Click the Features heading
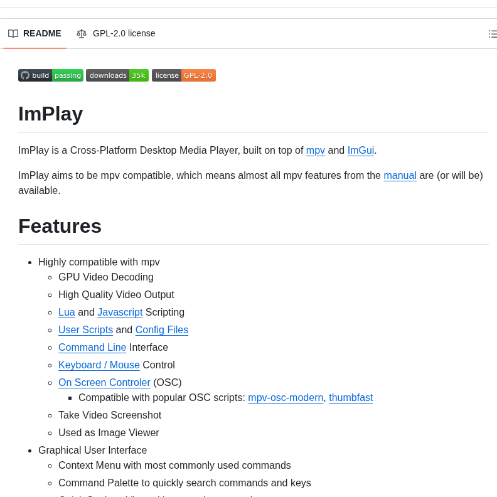 (60, 226)
